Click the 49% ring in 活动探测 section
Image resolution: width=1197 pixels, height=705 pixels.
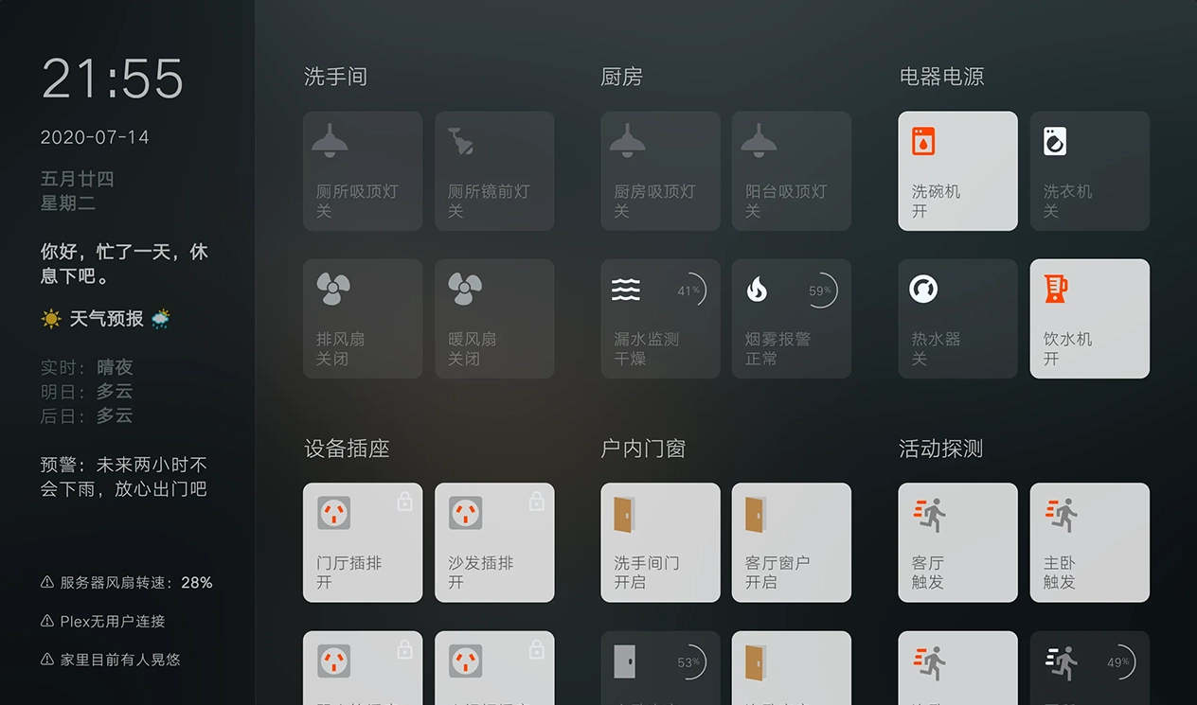(x=1119, y=662)
